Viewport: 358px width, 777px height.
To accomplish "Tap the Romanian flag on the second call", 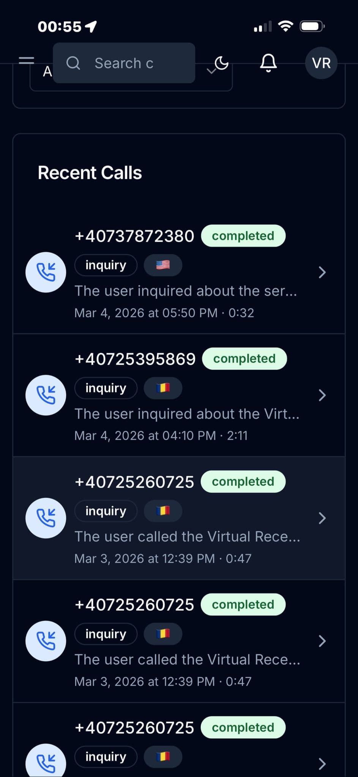I will 162,388.
